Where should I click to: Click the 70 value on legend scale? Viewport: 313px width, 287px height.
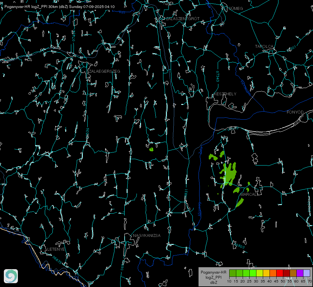click(x=309, y=281)
